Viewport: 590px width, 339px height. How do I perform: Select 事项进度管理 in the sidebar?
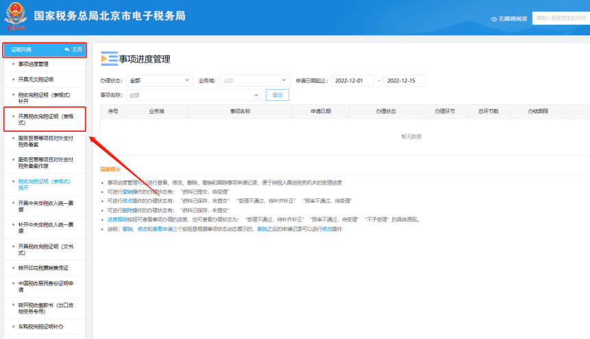(x=33, y=64)
